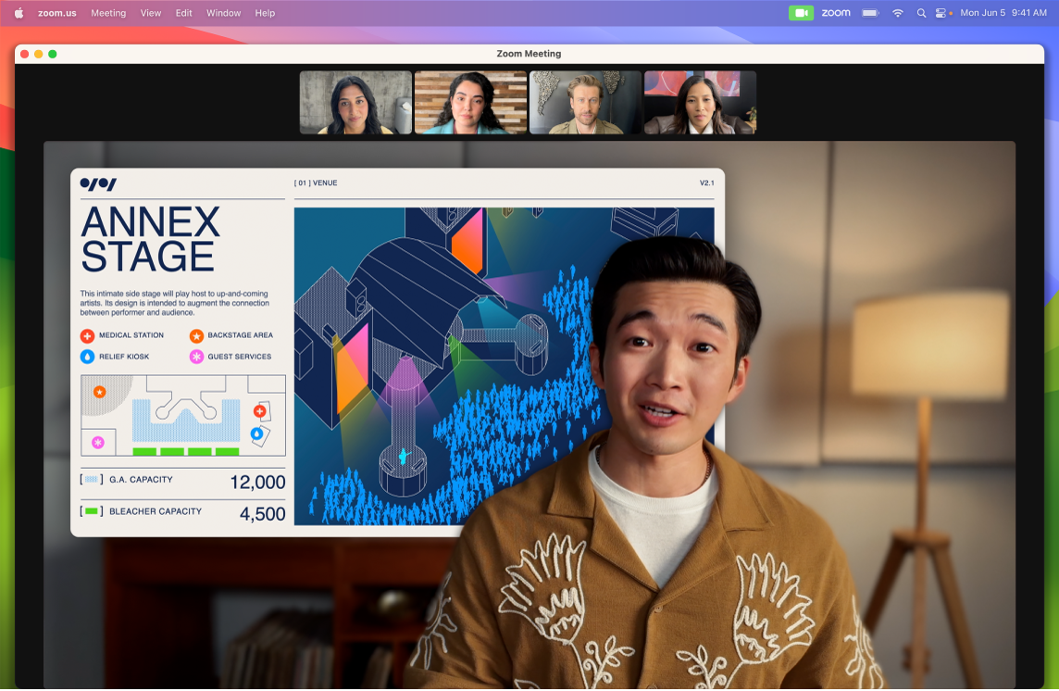Click the battery indicator

869,12
